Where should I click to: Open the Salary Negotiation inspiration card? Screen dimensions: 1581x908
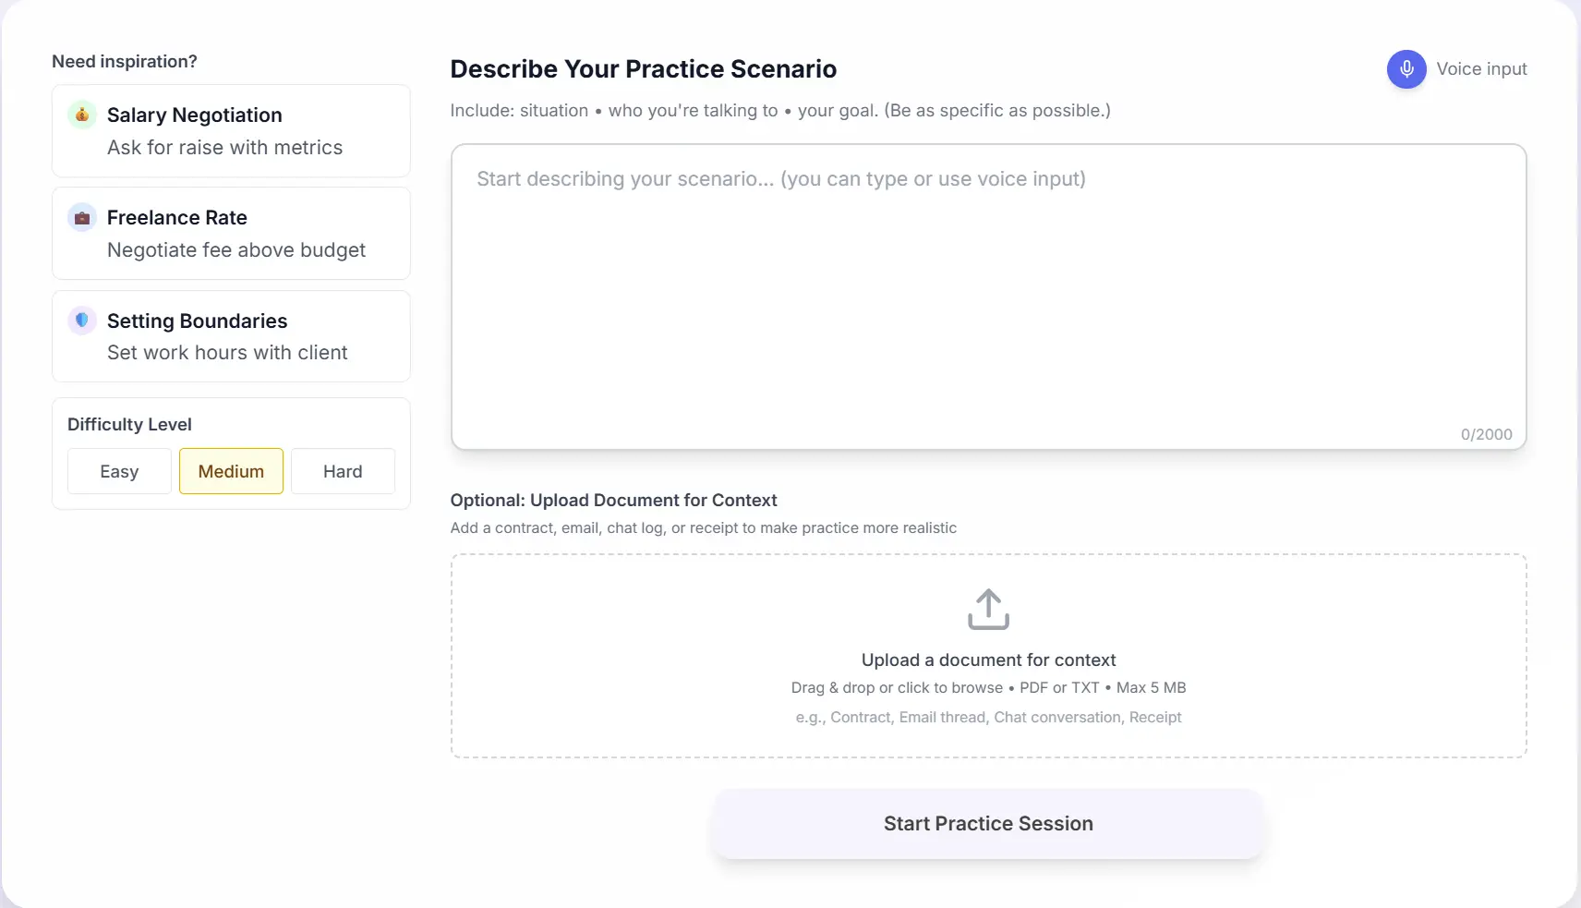click(231, 130)
